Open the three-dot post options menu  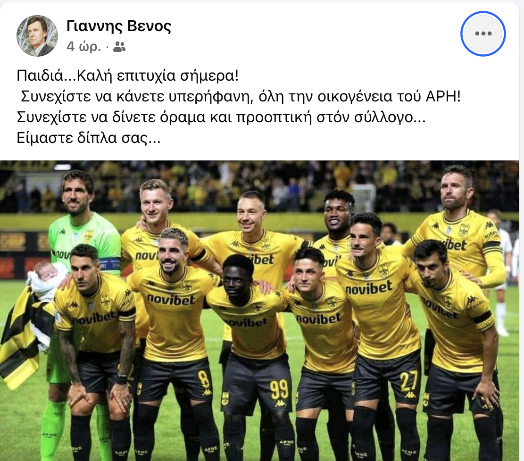[x=483, y=34]
